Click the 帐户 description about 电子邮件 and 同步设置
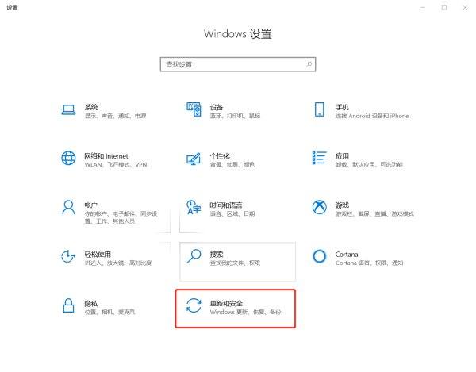Viewport: 476px width, 372px height. pos(121,217)
